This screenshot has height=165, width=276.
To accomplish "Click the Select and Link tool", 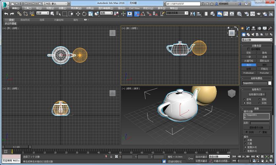I will (x=19, y=14).
